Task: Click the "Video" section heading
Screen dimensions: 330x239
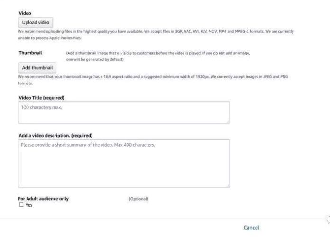Action: coord(24,13)
